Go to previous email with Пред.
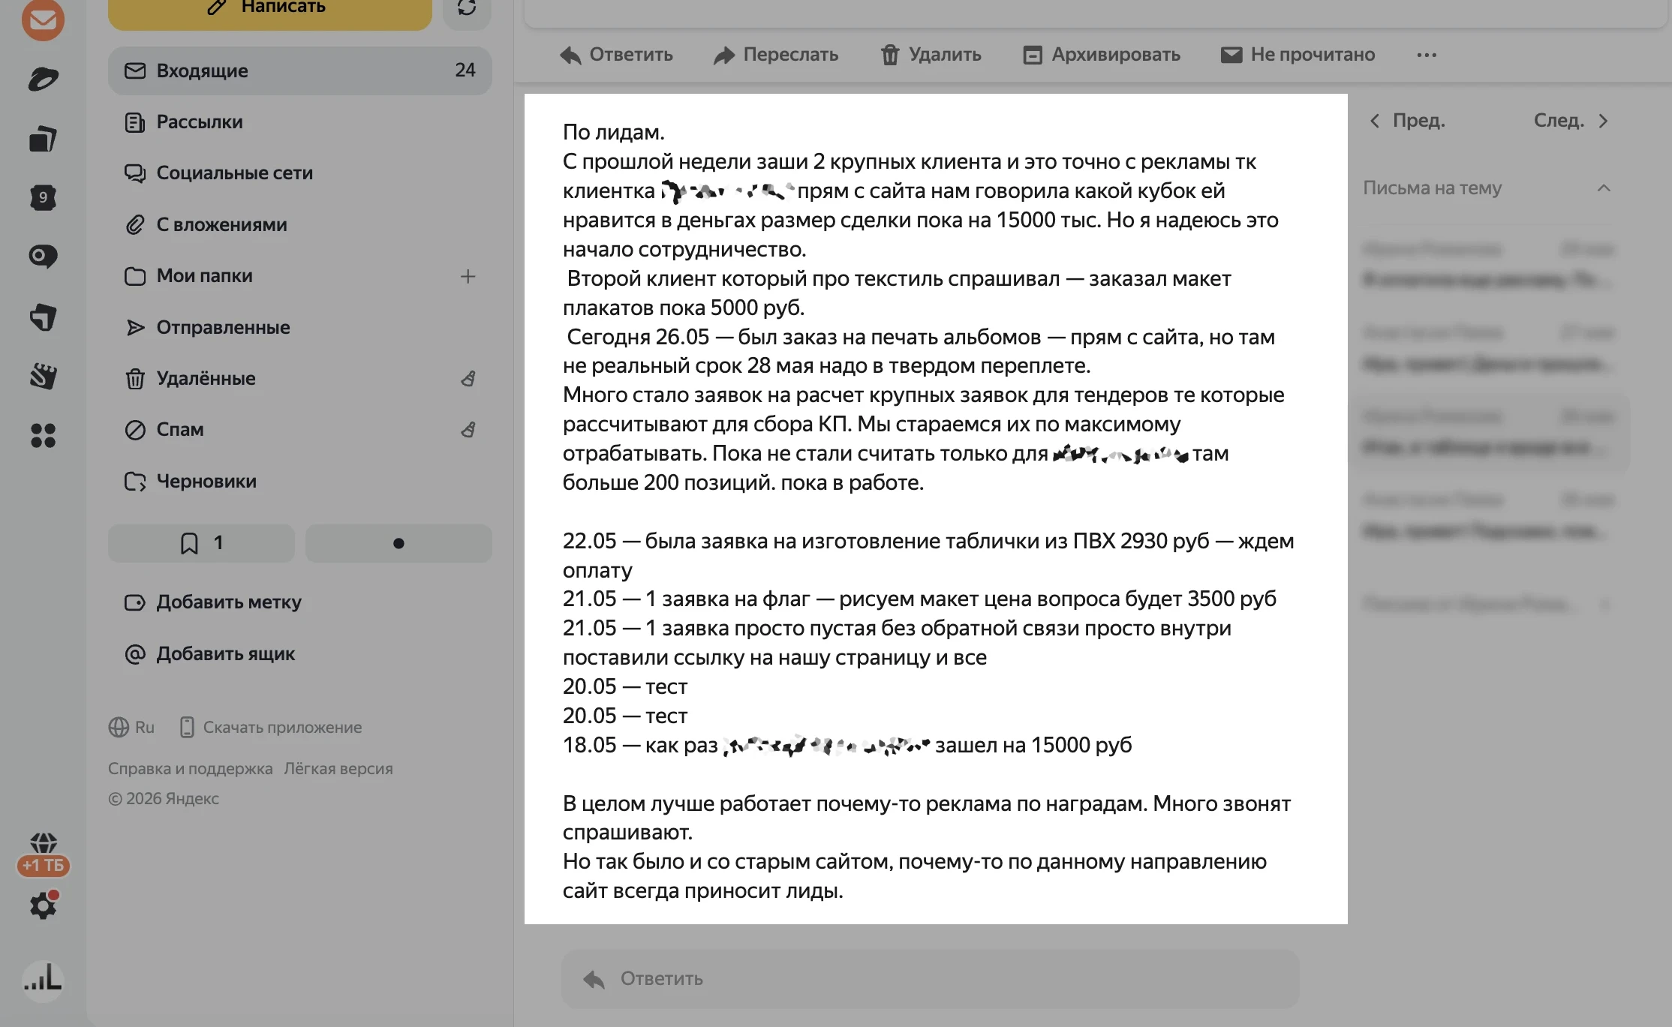This screenshot has height=1027, width=1672. (x=1408, y=121)
